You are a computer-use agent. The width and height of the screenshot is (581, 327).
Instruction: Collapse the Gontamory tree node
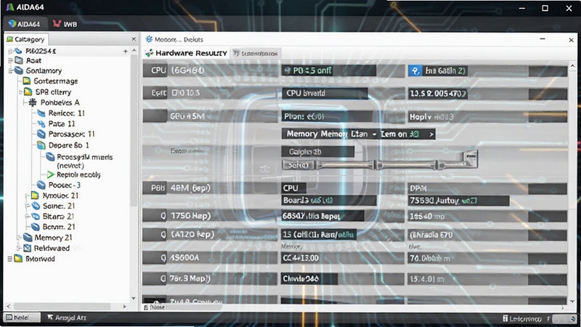click(x=10, y=70)
